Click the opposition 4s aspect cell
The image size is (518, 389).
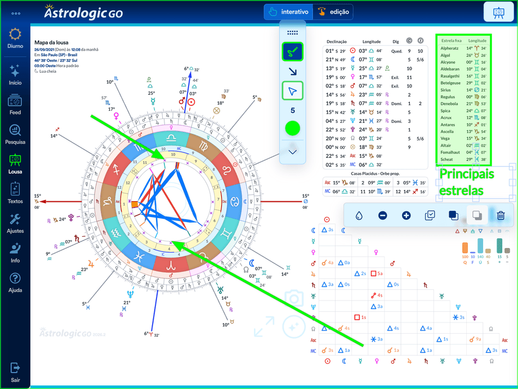click(376, 295)
